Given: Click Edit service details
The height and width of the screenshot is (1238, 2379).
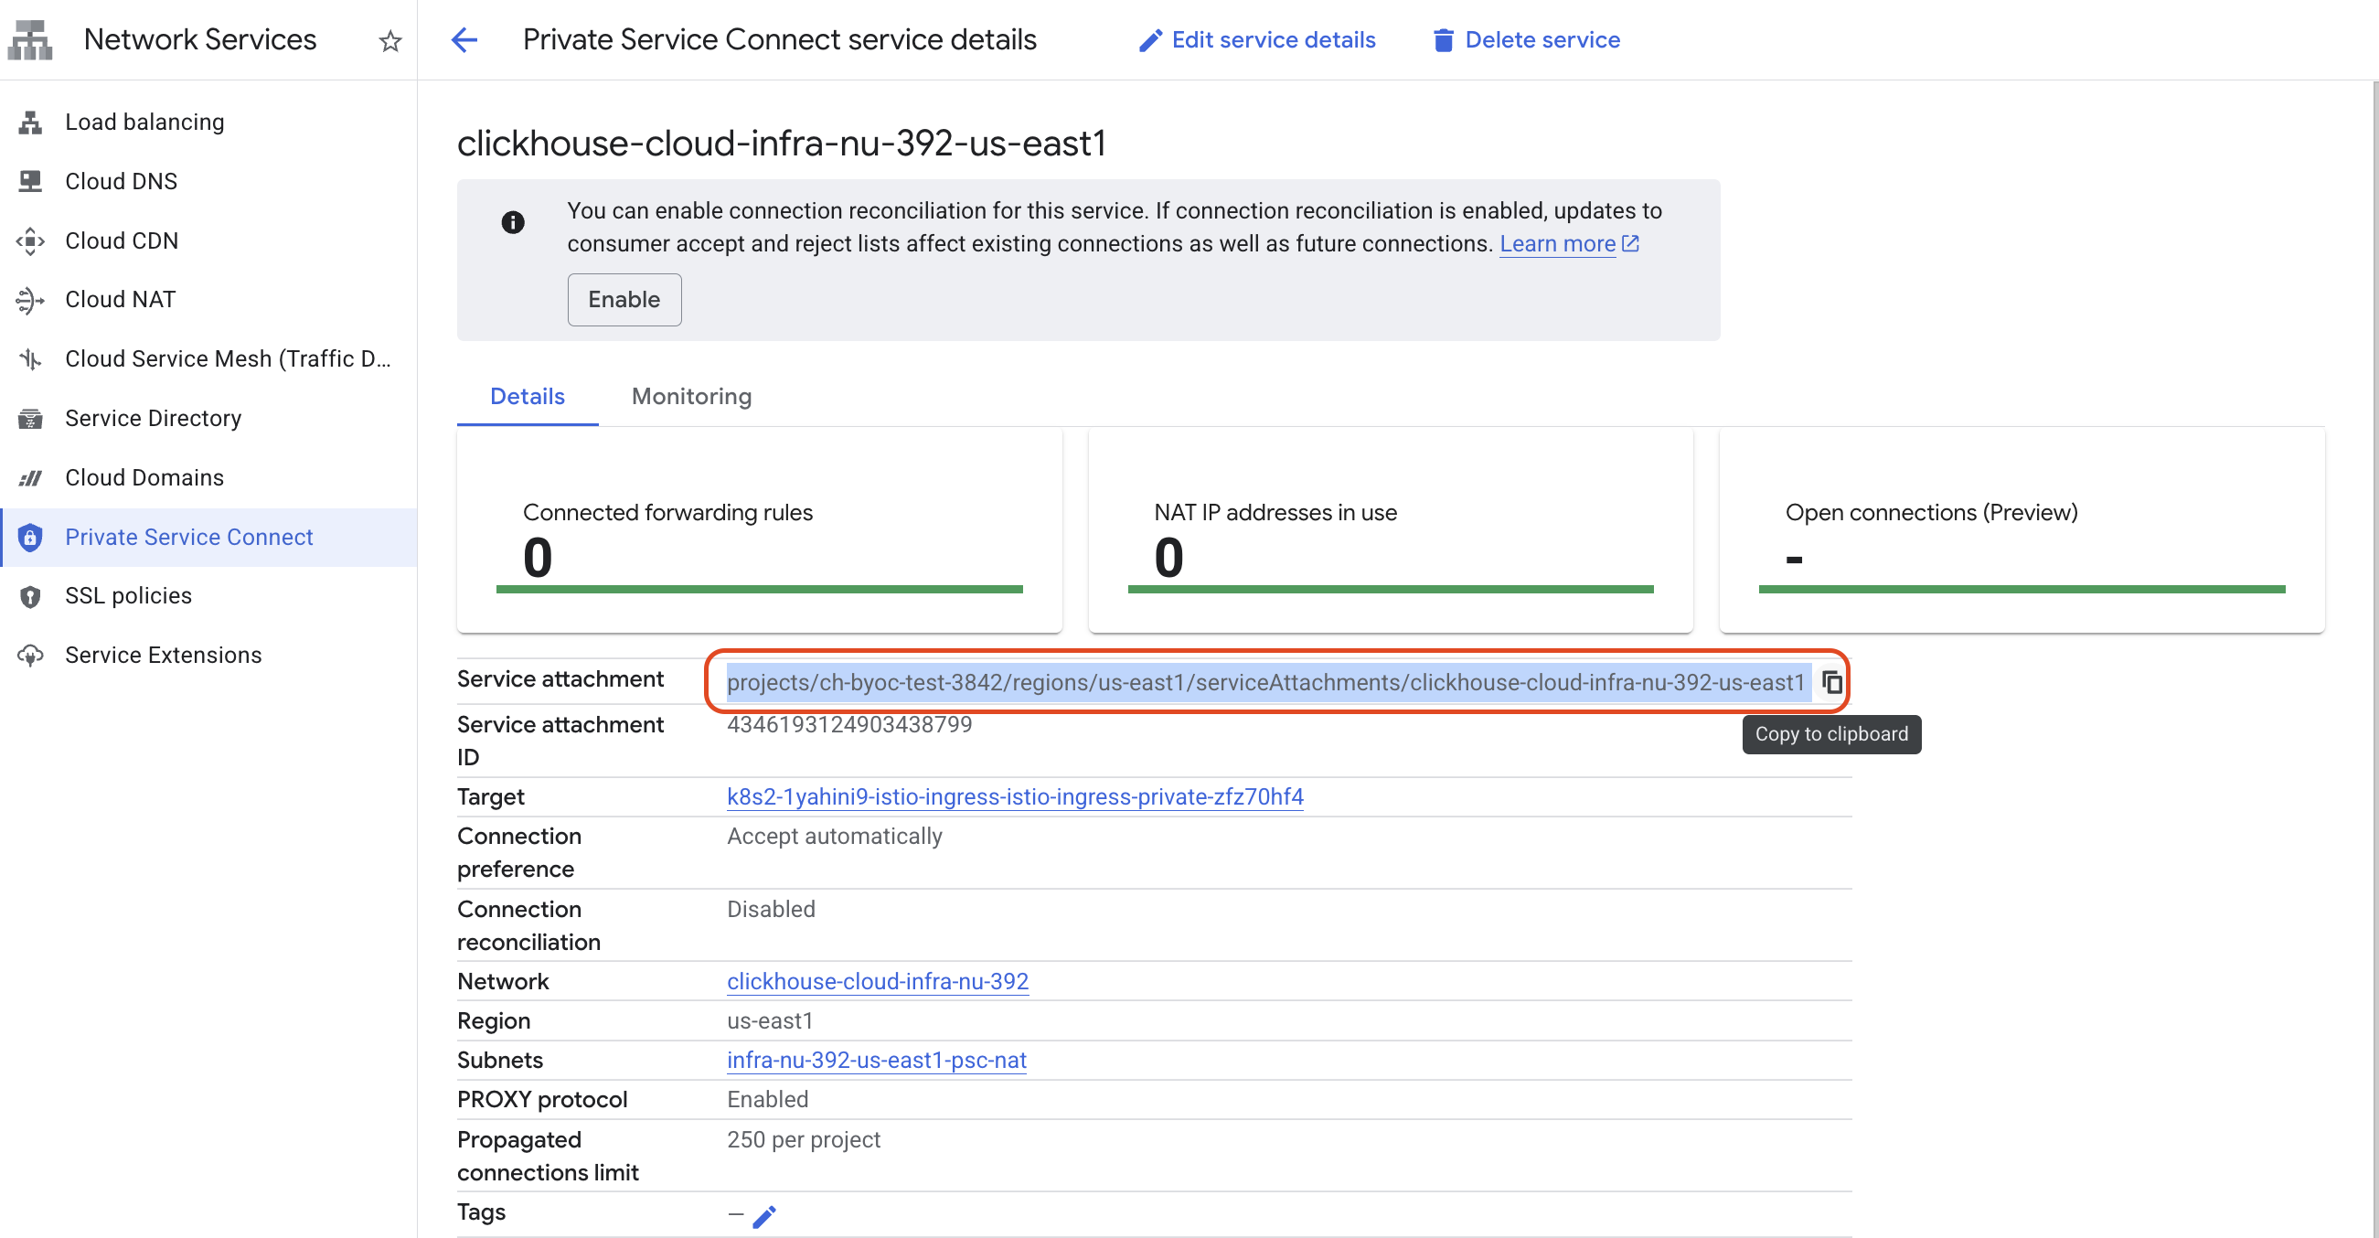Looking at the screenshot, I should click(x=1257, y=39).
